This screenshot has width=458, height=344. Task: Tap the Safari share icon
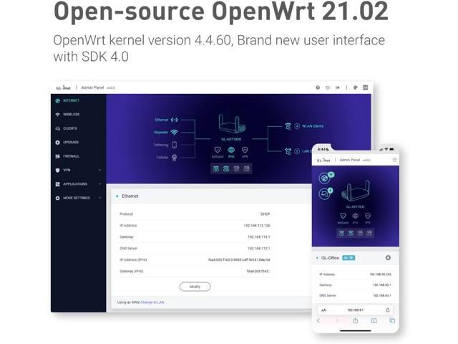click(x=355, y=320)
